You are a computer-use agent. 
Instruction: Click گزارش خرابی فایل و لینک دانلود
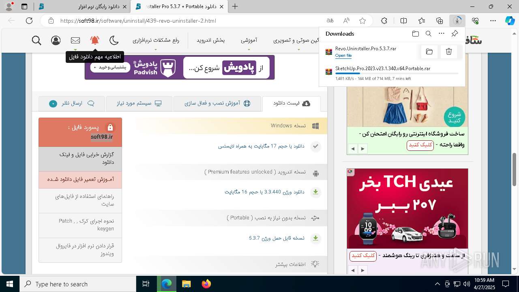pos(80,159)
